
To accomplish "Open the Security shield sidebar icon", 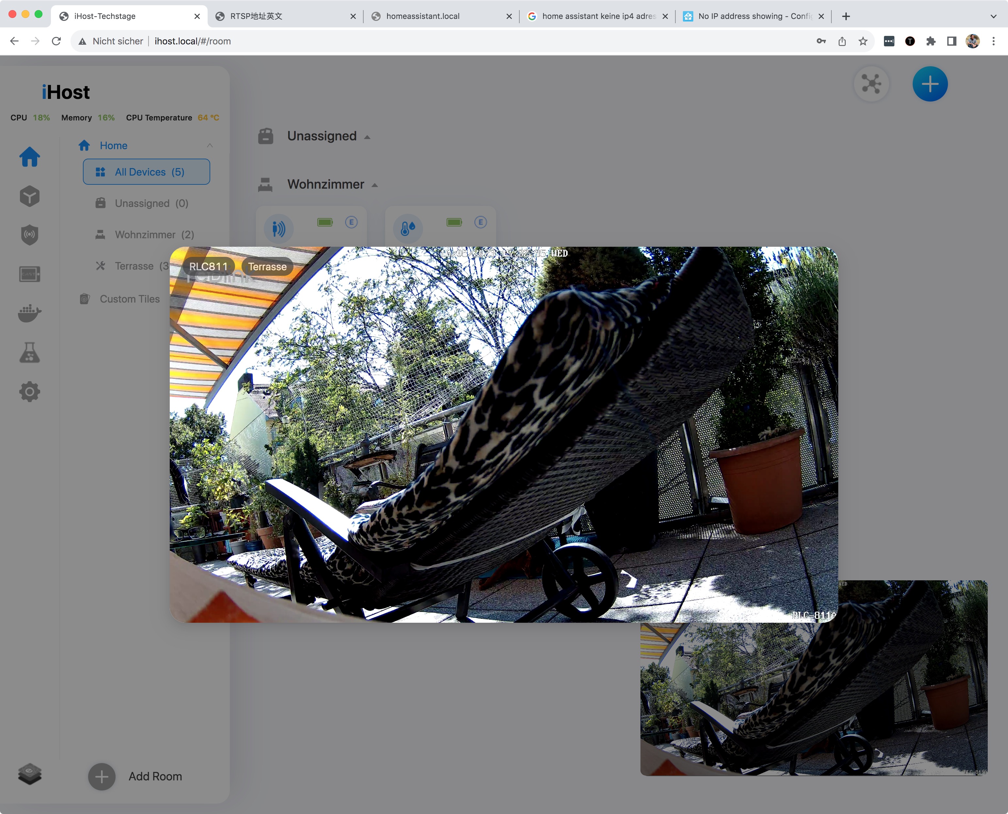I will click(29, 235).
